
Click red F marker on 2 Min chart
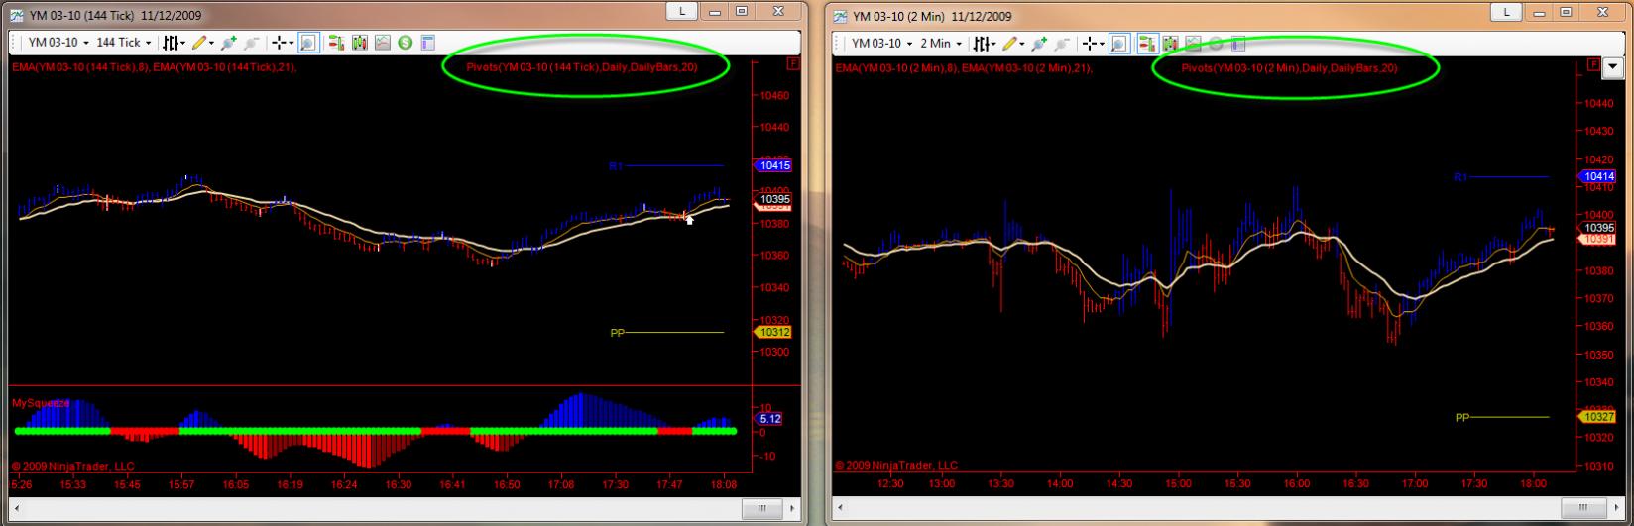(1593, 65)
